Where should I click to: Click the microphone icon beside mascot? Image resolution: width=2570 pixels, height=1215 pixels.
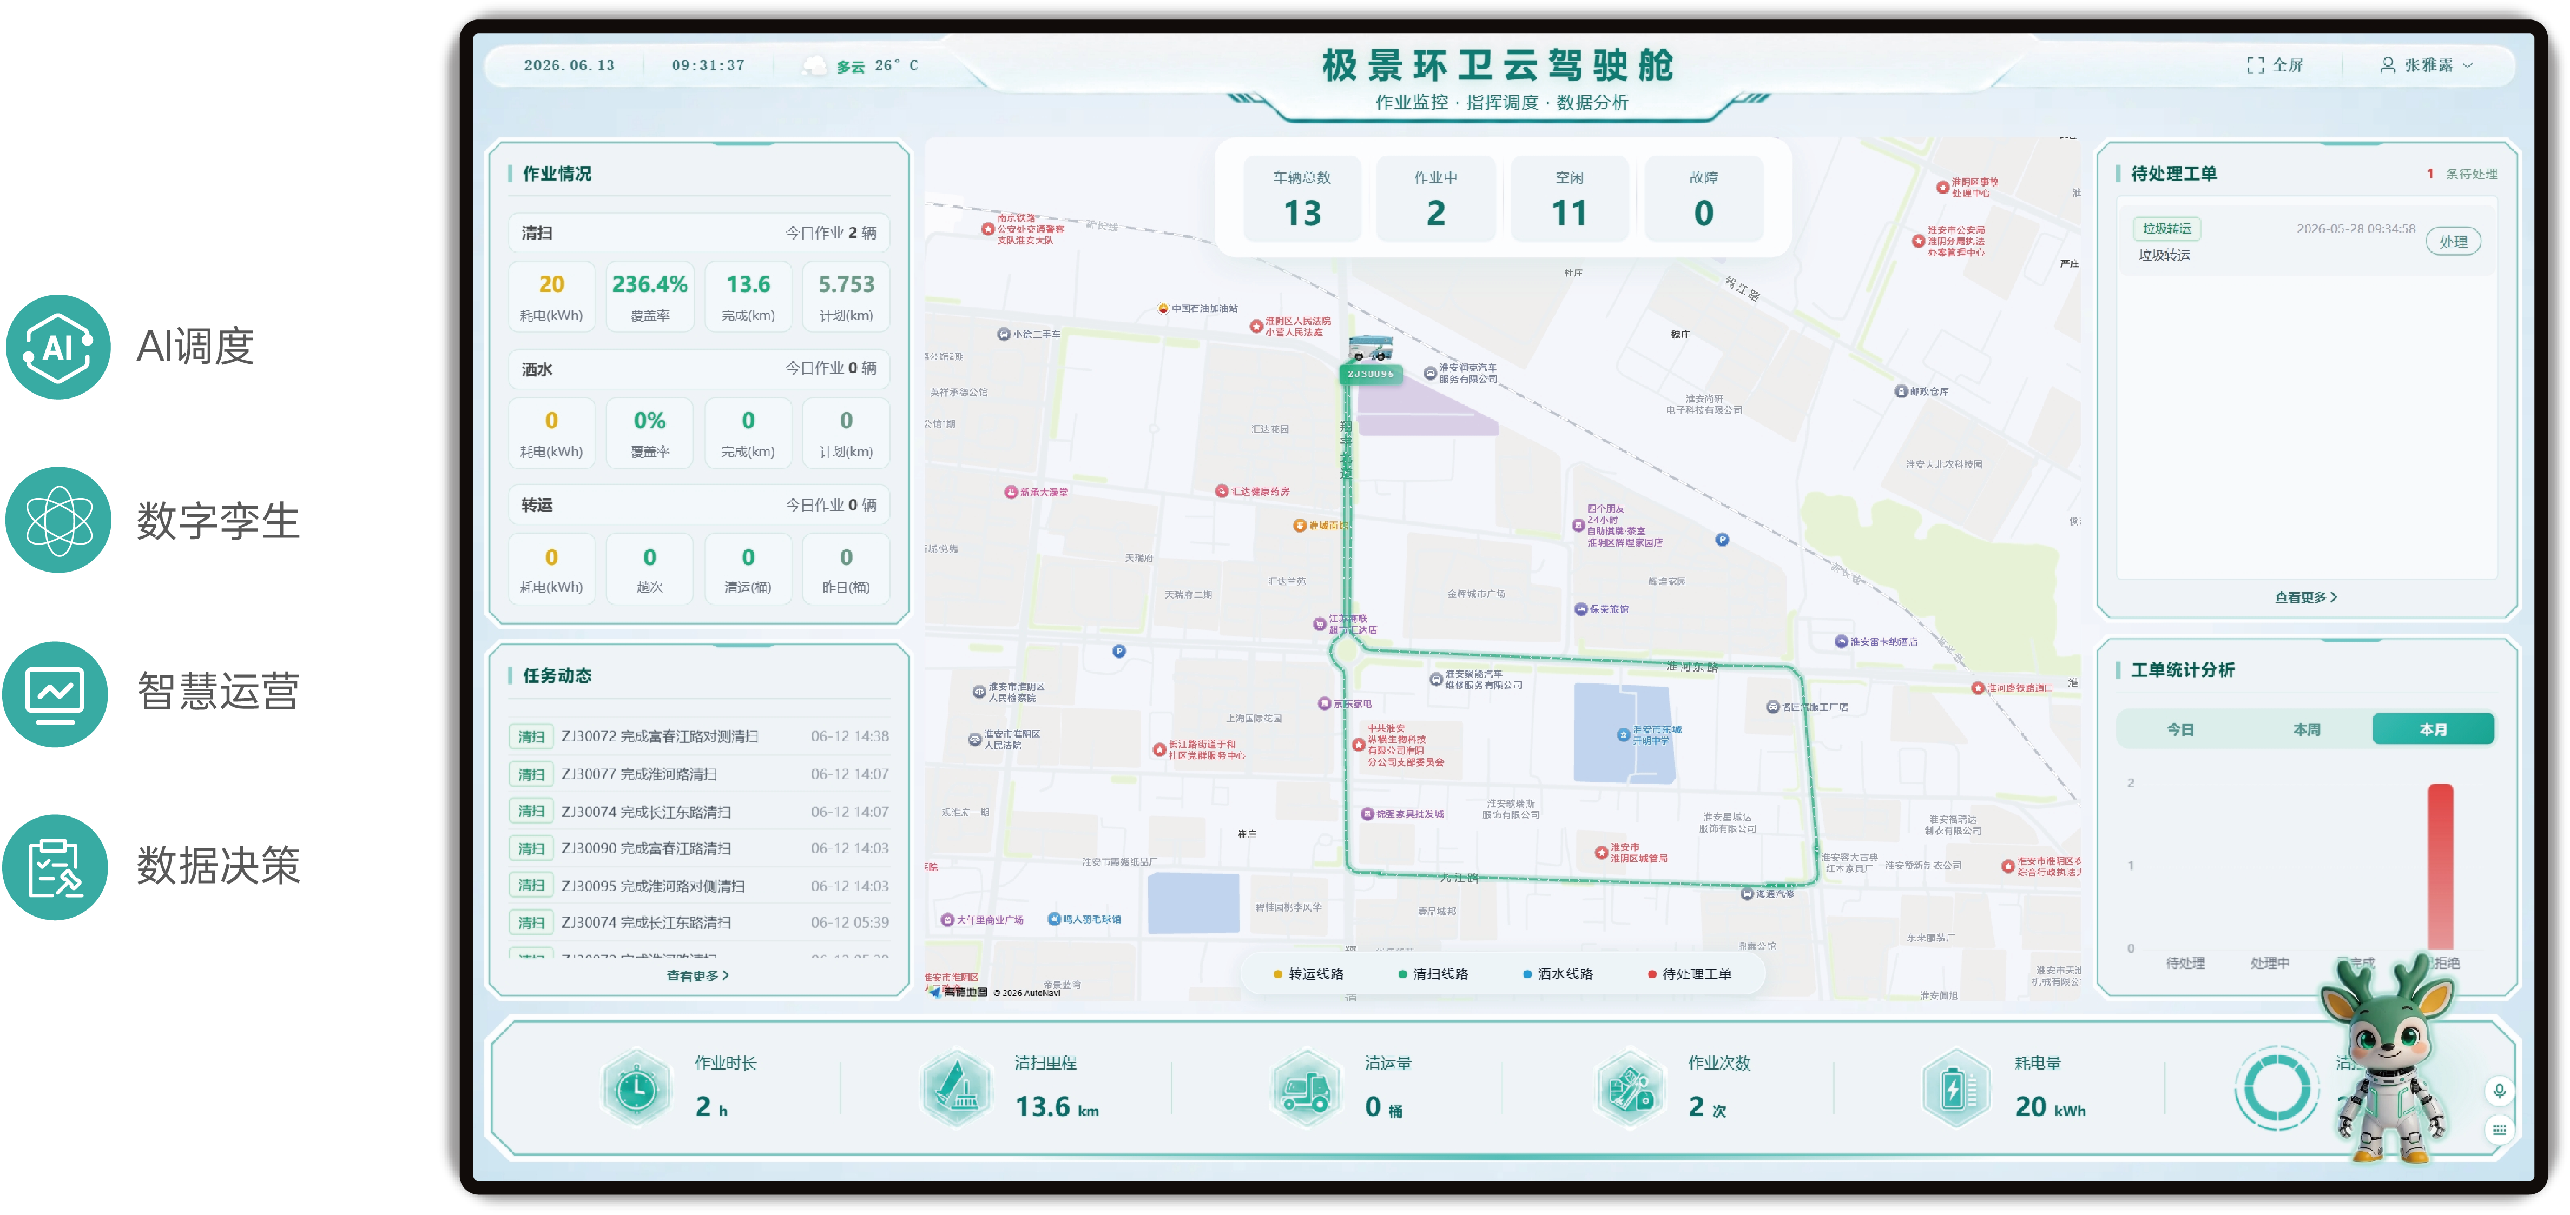tap(2499, 1091)
